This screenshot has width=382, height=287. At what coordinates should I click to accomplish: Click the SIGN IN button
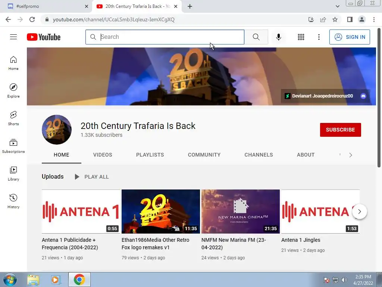pos(350,37)
